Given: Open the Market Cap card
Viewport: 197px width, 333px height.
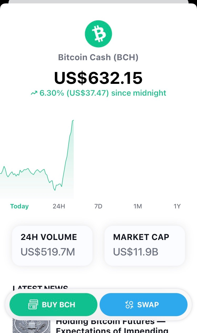Looking at the screenshot, I should tap(145, 246).
